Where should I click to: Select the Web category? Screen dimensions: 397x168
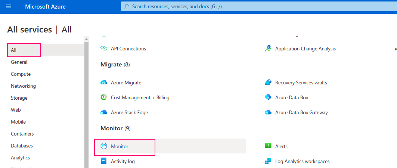(16, 110)
